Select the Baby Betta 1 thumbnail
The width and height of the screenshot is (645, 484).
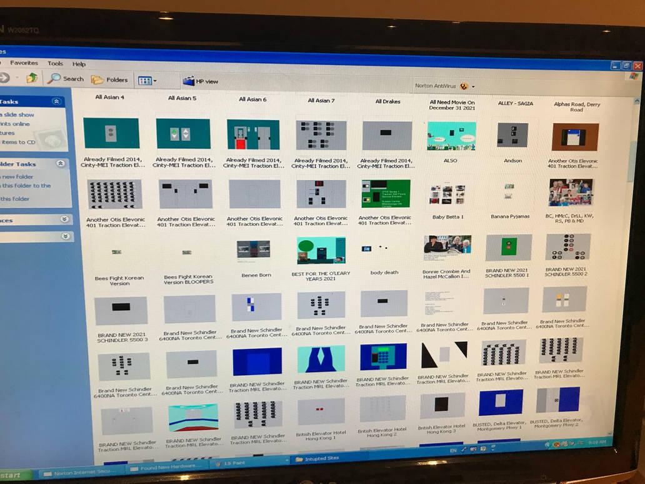[x=447, y=194]
